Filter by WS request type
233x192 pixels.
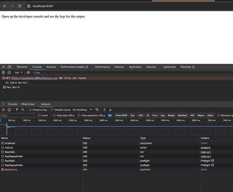[x=192, y=115]
